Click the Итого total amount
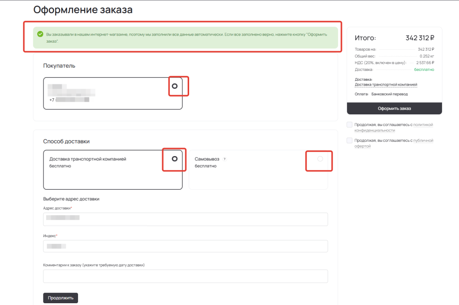This screenshot has height=305, width=459. click(420, 38)
